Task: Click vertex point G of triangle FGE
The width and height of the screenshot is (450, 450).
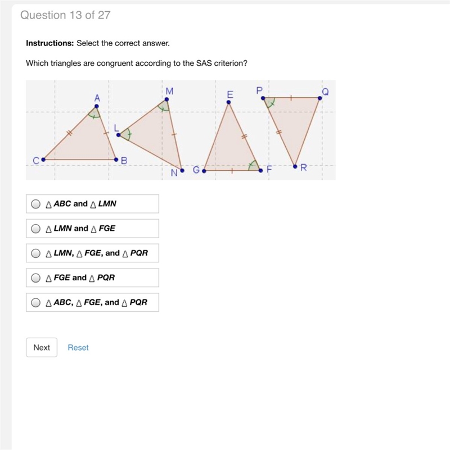Action: (x=204, y=171)
